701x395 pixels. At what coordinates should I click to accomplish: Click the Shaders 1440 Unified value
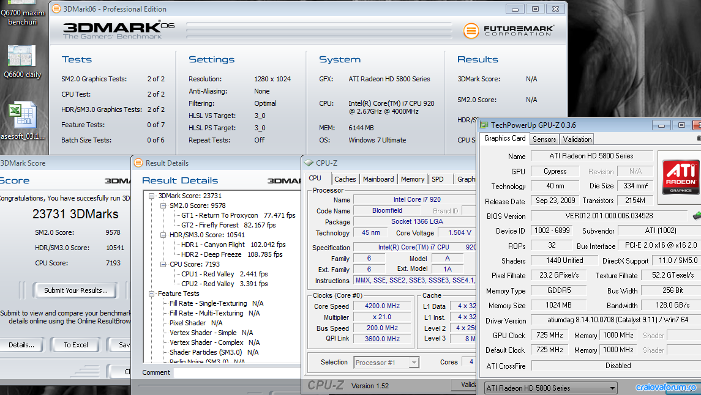564,260
